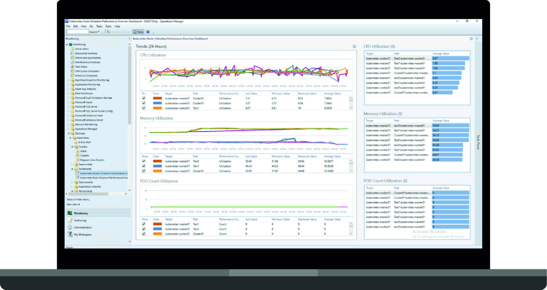Uncheck CPU Utilization kubernetes-master01 Cluster01 series
Screen dimensions: 547x290
point(144,99)
